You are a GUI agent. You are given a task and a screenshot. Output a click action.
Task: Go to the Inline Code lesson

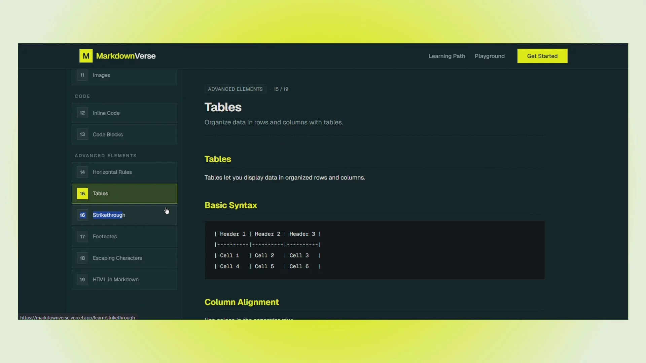point(106,113)
